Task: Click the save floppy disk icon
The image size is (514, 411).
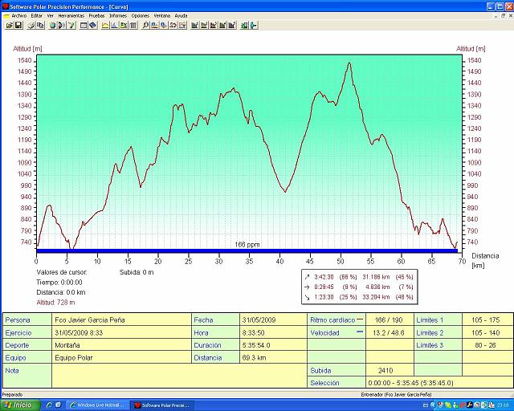Action: tap(18, 25)
